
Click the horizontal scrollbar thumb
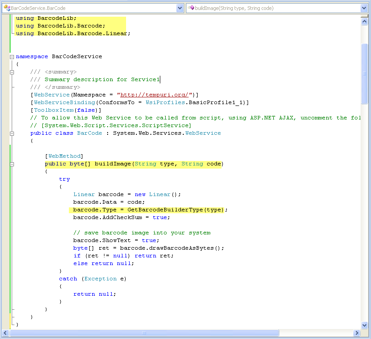pos(144,333)
